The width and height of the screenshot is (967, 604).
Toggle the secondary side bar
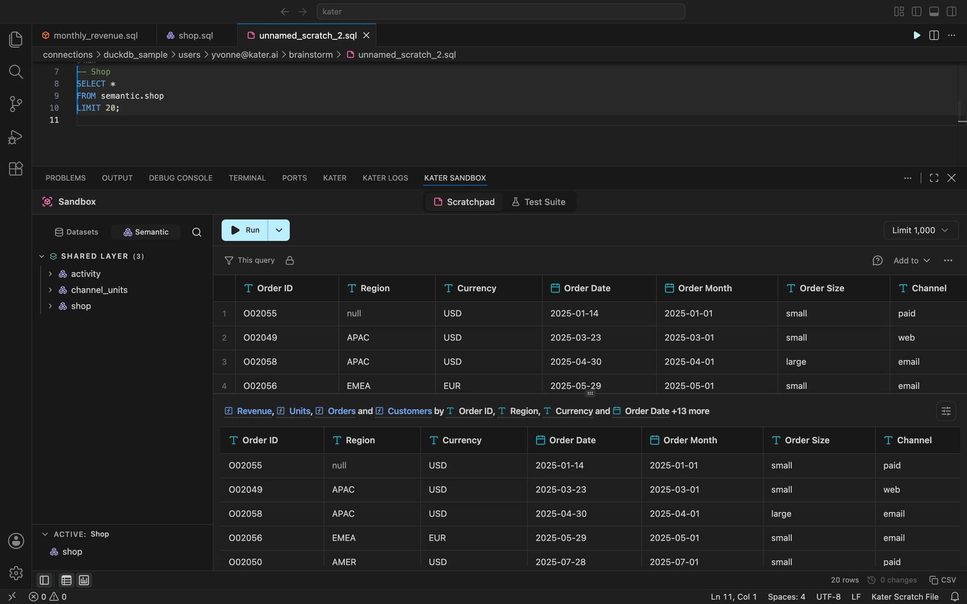pyautogui.click(x=951, y=11)
